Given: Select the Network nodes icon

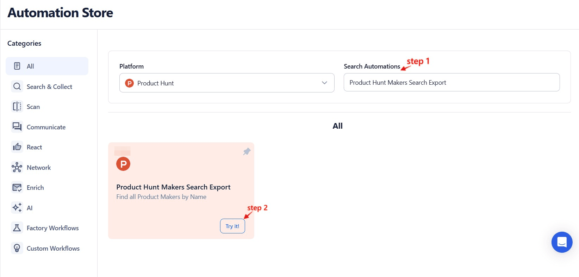Looking at the screenshot, I should click(x=17, y=167).
